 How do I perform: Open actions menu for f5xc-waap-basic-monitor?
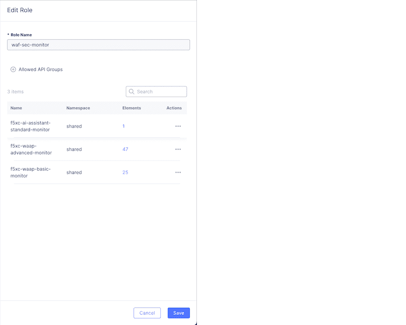(178, 173)
